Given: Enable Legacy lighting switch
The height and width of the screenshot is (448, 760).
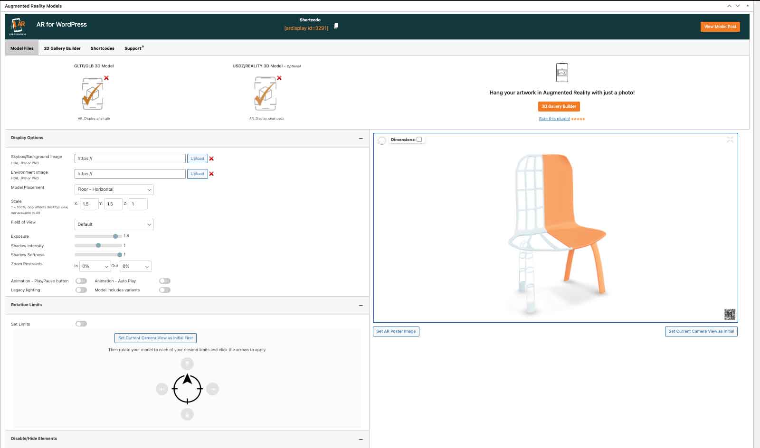Looking at the screenshot, I should point(81,290).
